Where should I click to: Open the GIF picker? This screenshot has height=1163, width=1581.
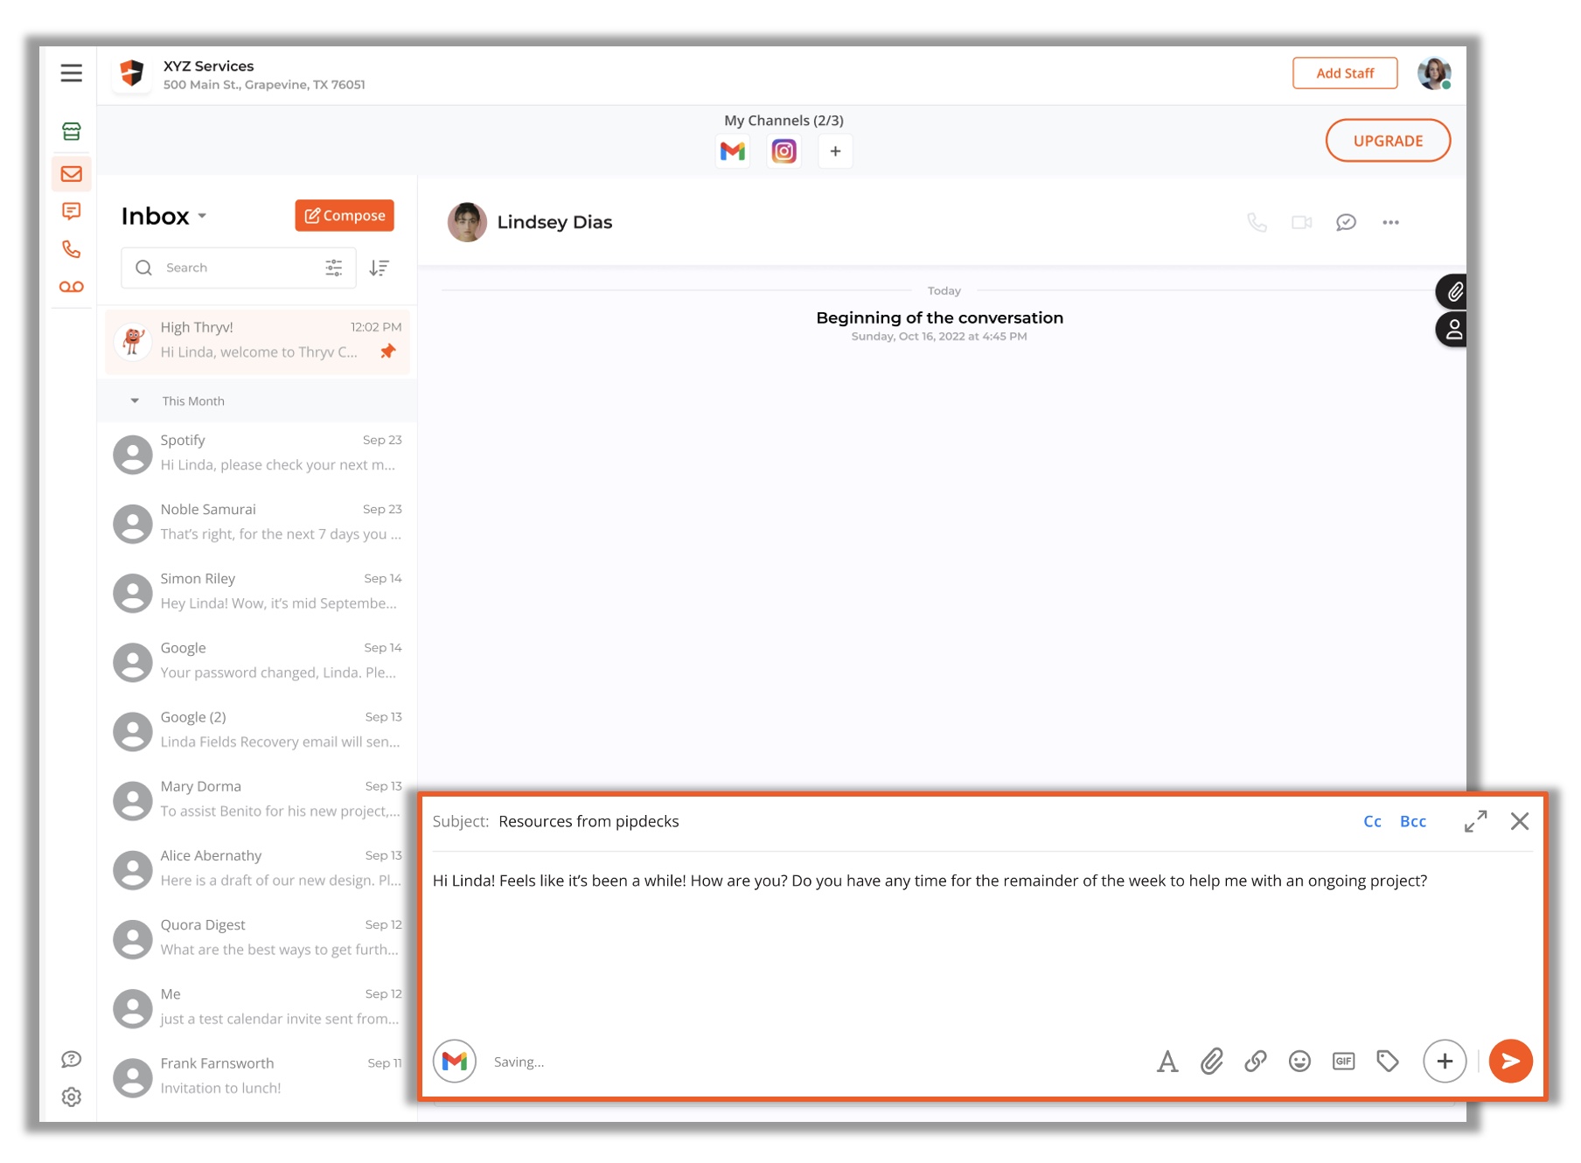1344,1062
